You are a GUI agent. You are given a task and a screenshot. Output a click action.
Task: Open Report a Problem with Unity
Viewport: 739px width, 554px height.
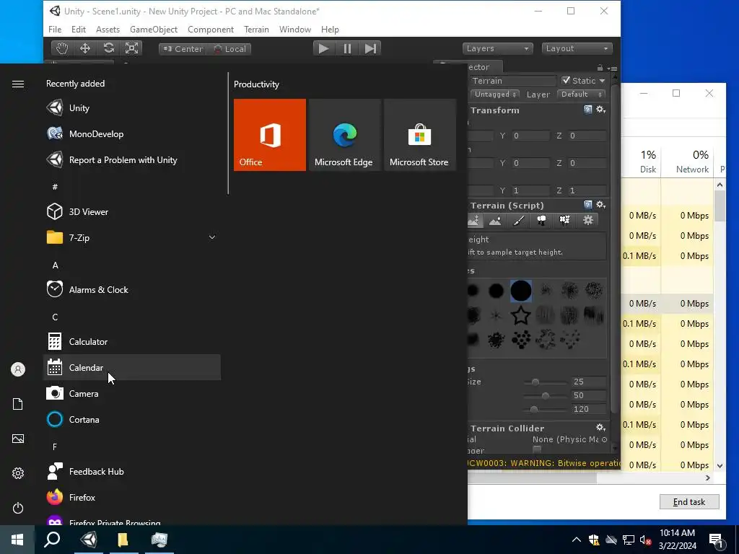(132, 159)
